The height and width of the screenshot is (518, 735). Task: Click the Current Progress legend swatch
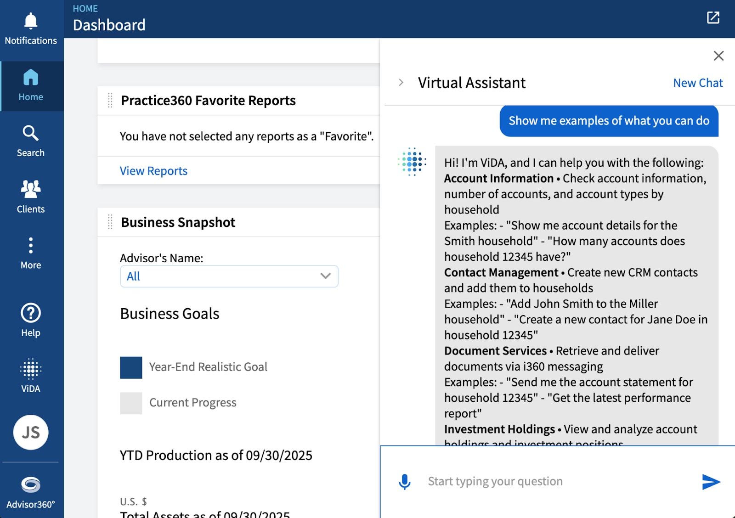point(131,403)
